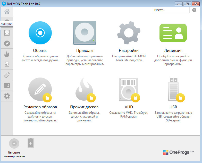This screenshot has width=202, height=163.
Task: Open Image Editor pencil icon in sidebar
Action: point(7,43)
